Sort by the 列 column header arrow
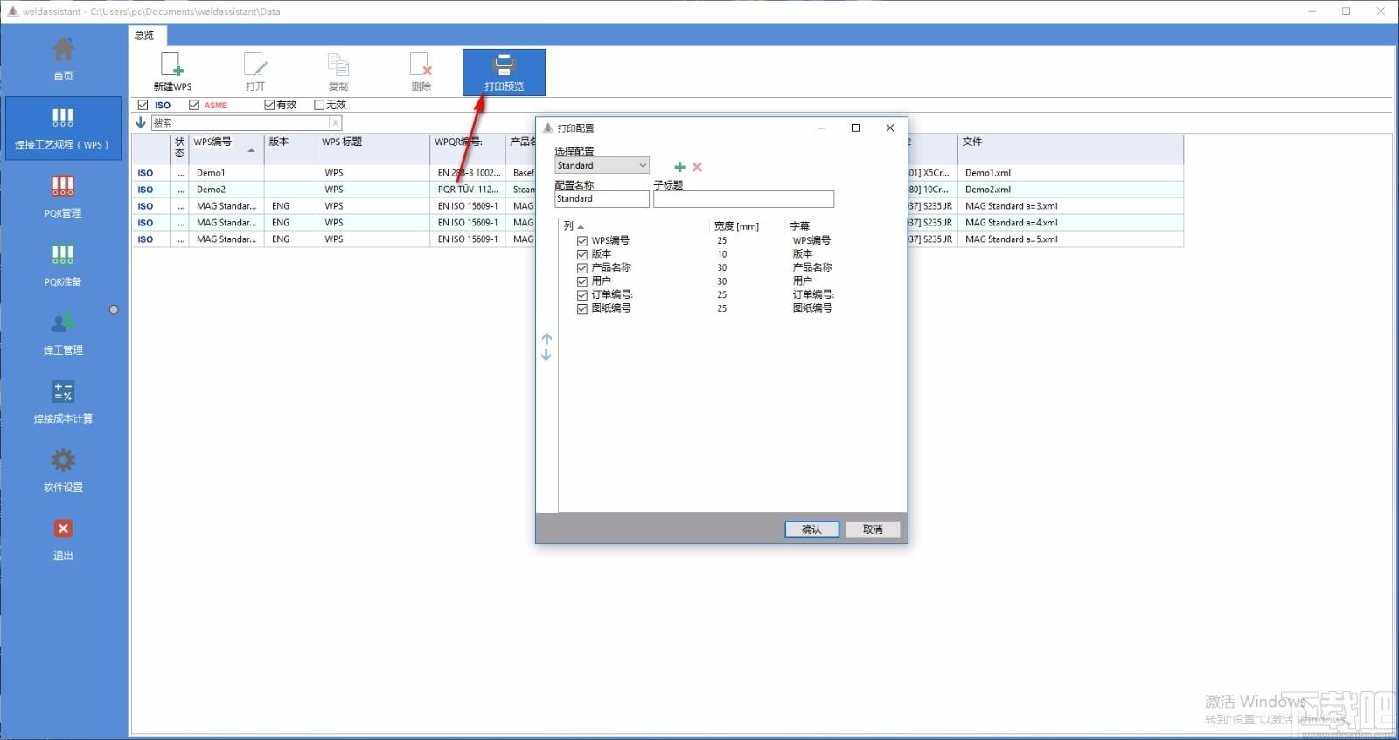1399x740 pixels. tap(581, 226)
